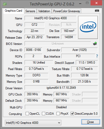This screenshot has height=129, width=104.
Task: Click the Default Clock value 350 MHz
Action: pyautogui.click(x=32, y=100)
